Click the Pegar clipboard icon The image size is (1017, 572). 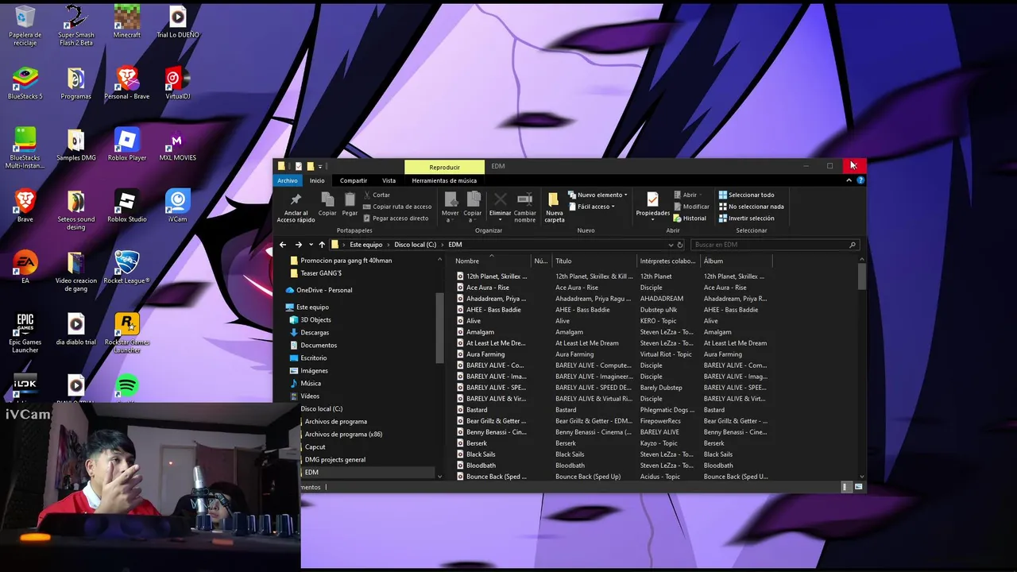pos(350,199)
